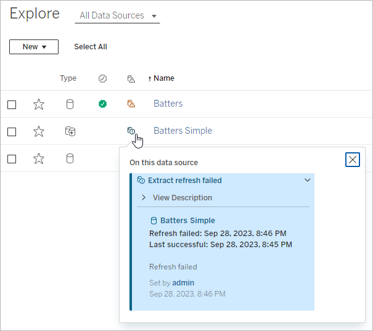This screenshot has width=373, height=331.
Task: Click Batters Simple virtual connection type icon
Action: (x=70, y=131)
